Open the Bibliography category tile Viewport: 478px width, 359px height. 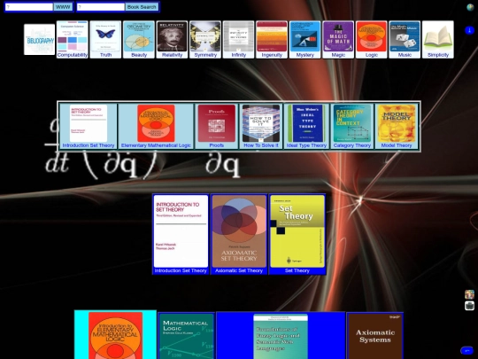tap(40, 39)
